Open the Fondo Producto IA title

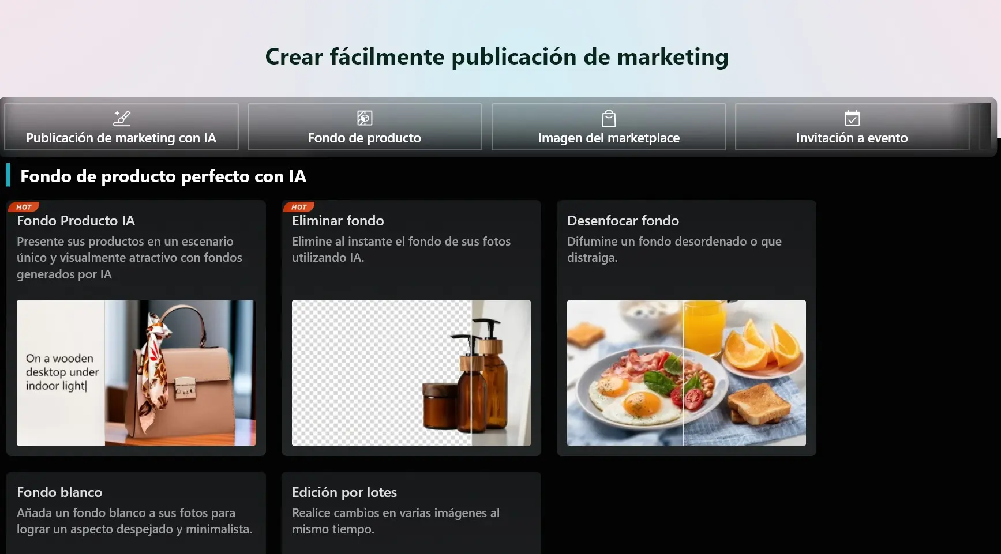76,221
